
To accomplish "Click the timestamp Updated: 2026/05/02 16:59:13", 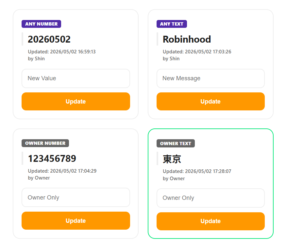I will coord(62,52).
